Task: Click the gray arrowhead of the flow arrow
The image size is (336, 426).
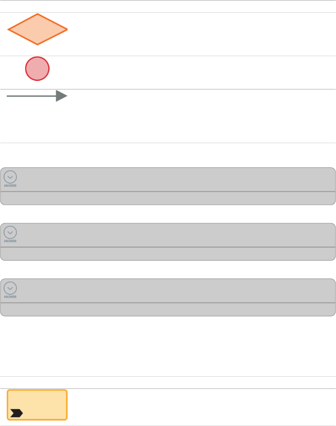Action: (61, 96)
